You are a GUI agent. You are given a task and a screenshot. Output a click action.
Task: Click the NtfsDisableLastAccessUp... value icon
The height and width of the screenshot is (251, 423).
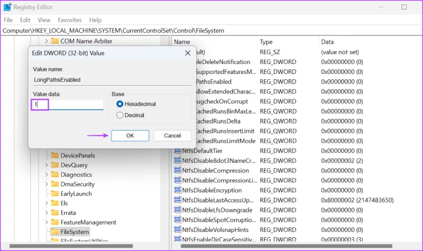(x=177, y=200)
